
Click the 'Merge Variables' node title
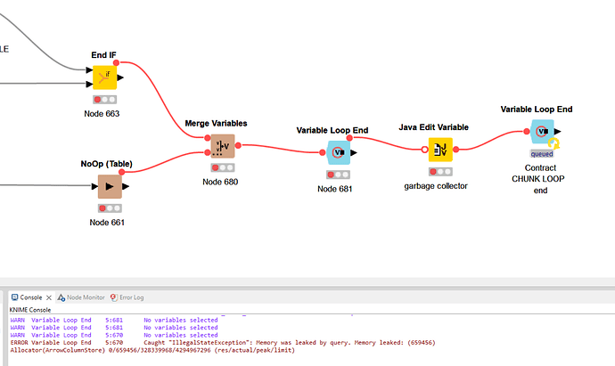point(216,124)
